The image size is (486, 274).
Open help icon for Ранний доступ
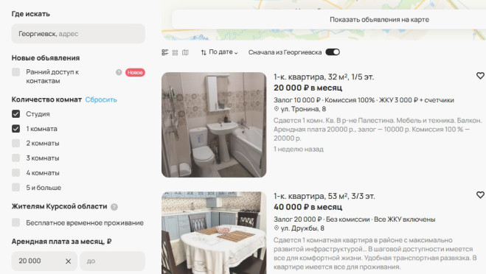click(x=119, y=72)
